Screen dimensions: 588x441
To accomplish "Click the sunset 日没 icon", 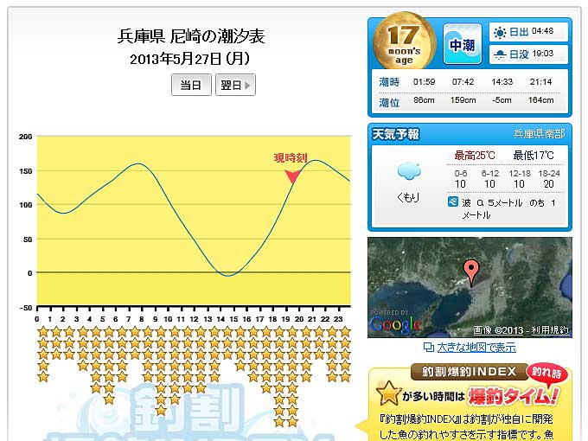I will (x=500, y=54).
